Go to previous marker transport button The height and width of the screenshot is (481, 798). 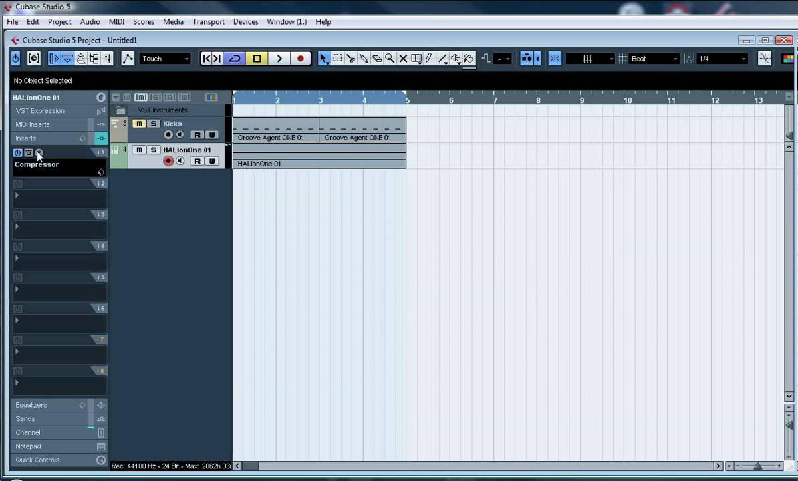[206, 59]
